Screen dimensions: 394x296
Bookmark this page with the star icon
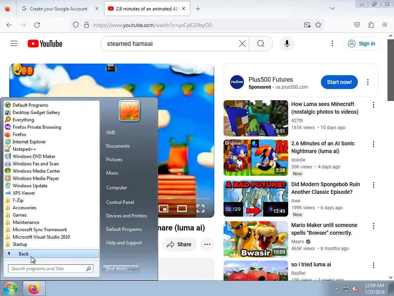click(318, 25)
